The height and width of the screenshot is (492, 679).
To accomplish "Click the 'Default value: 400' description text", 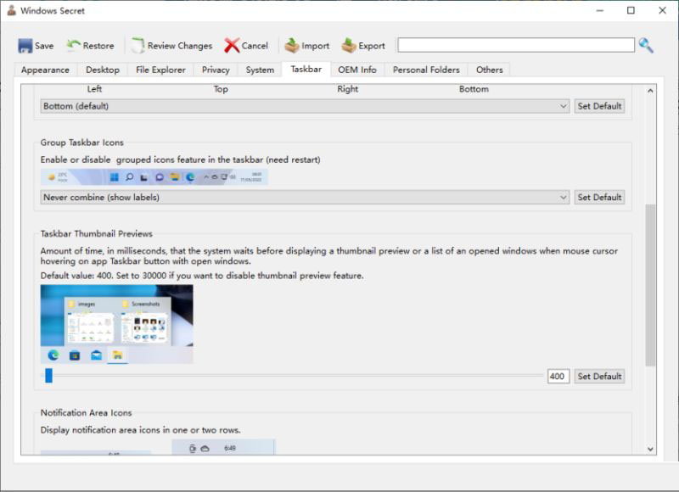I will [x=202, y=276].
